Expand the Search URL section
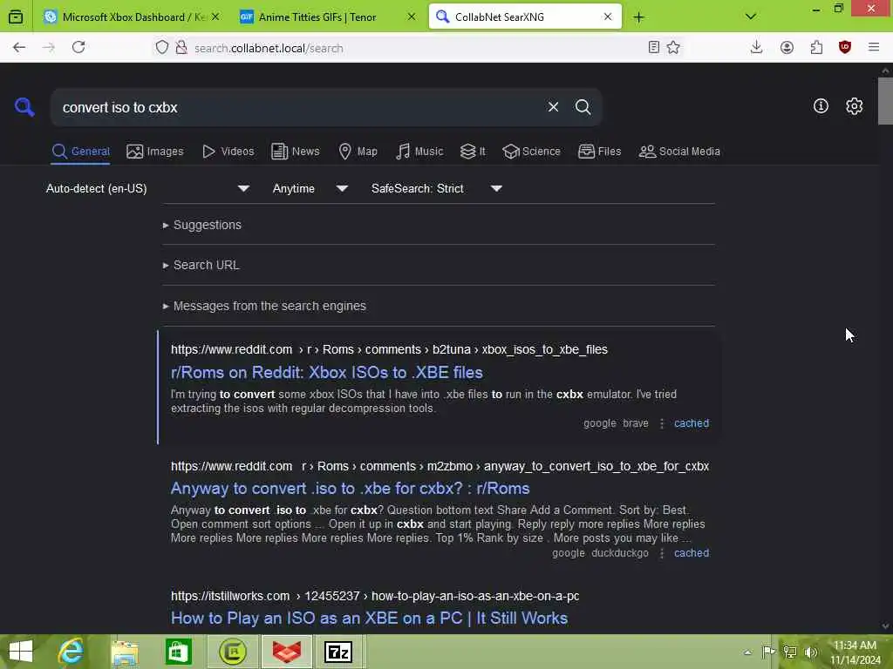Screen dimensions: 893x669 (x=201, y=265)
